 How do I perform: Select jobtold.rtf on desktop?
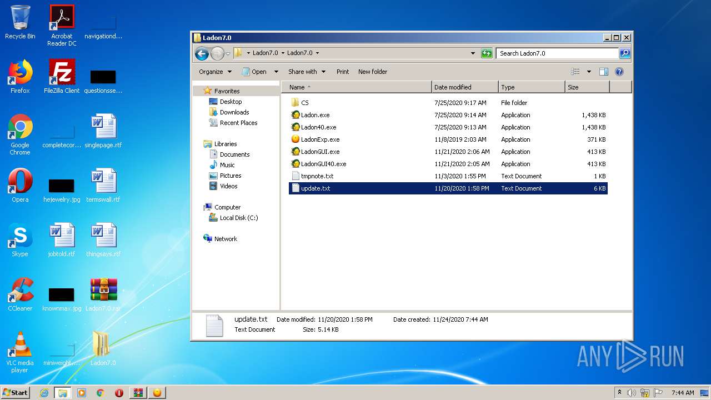tap(62, 240)
